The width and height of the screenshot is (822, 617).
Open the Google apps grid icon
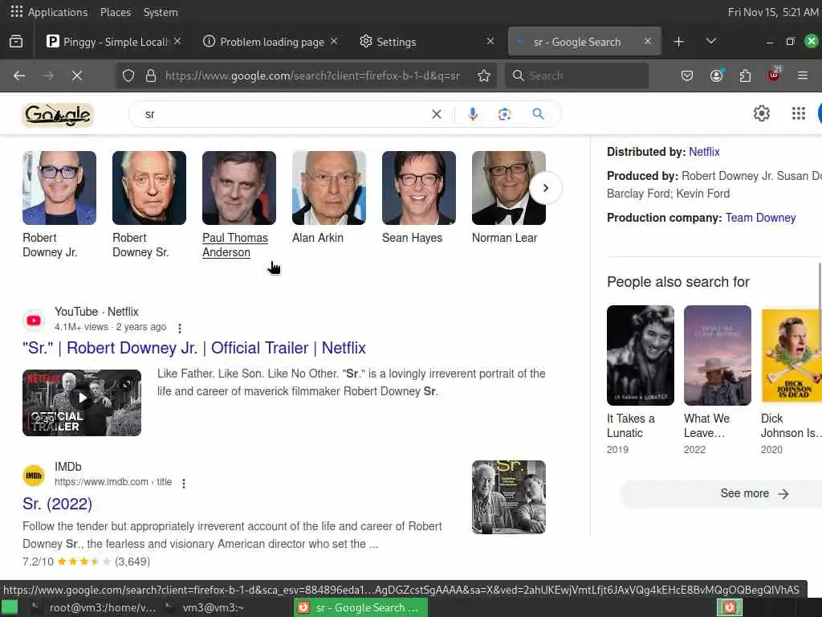[x=799, y=113]
